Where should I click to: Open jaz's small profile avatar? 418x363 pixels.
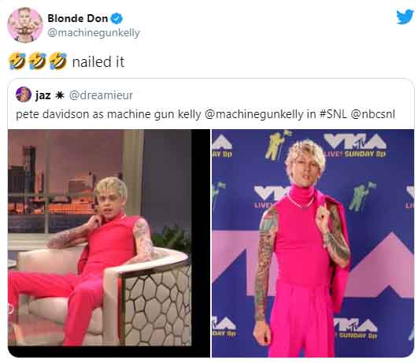24,94
